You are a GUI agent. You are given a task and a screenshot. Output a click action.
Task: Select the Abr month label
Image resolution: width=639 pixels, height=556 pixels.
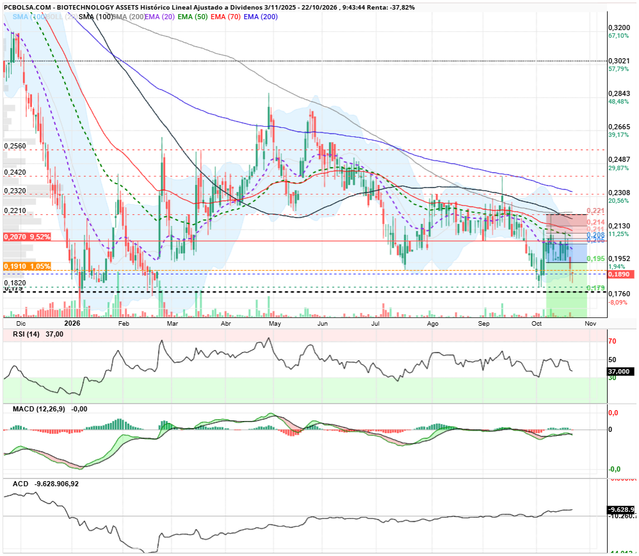pyautogui.click(x=226, y=324)
